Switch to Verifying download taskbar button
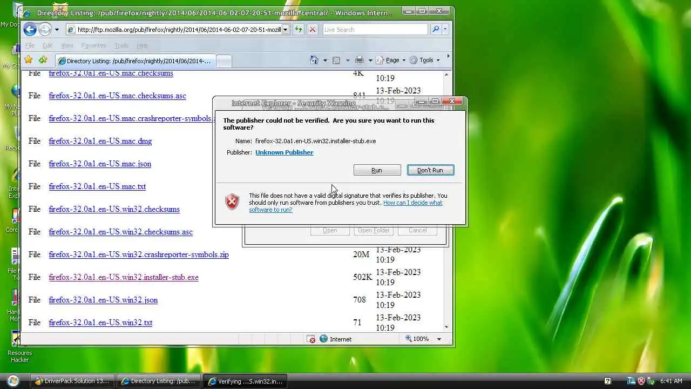Screen dimensions: 691x389 245,381
